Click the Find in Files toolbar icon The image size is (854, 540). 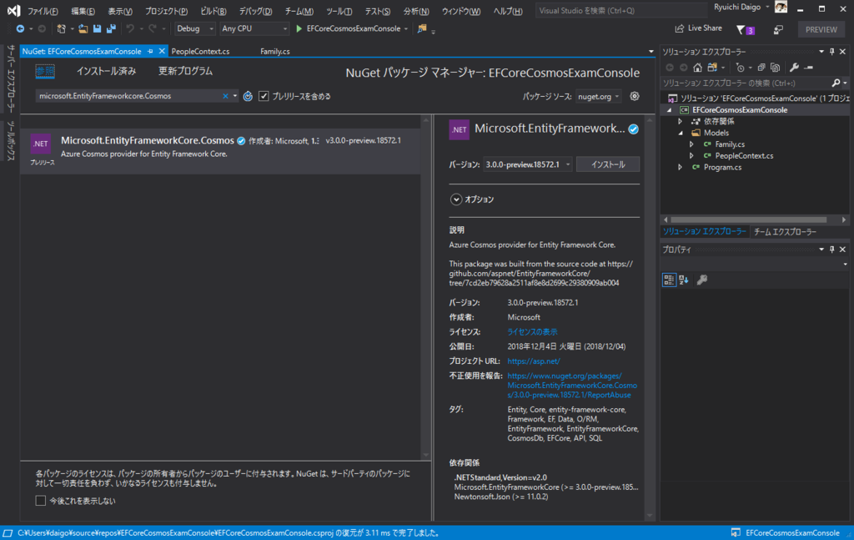point(422,29)
